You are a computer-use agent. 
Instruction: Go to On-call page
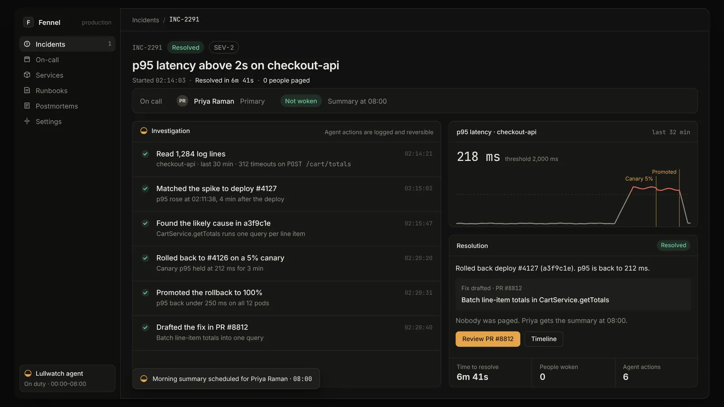[67, 59]
